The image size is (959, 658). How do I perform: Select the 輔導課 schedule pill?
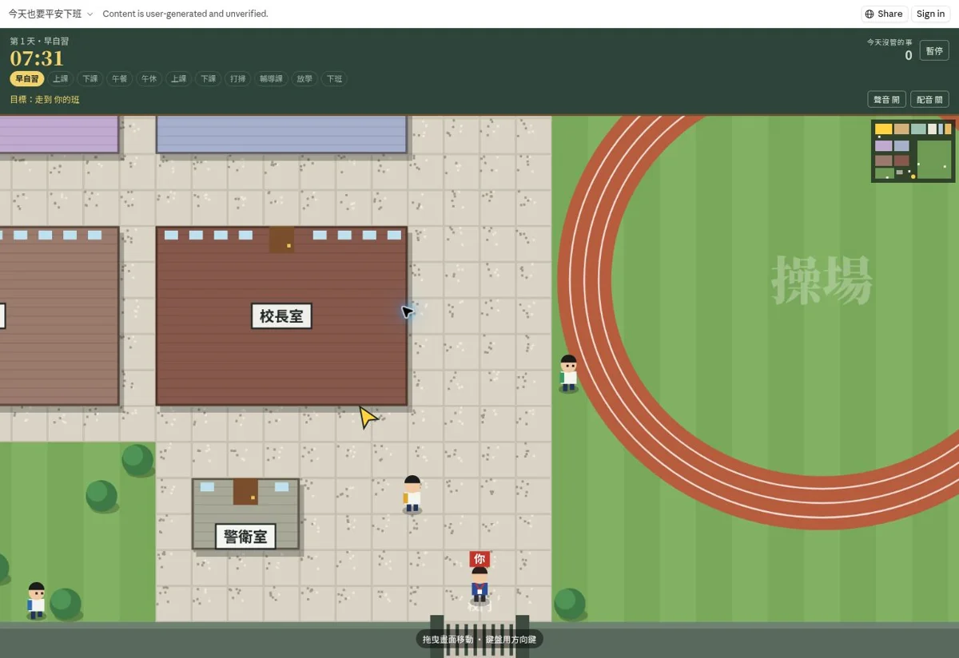point(271,79)
